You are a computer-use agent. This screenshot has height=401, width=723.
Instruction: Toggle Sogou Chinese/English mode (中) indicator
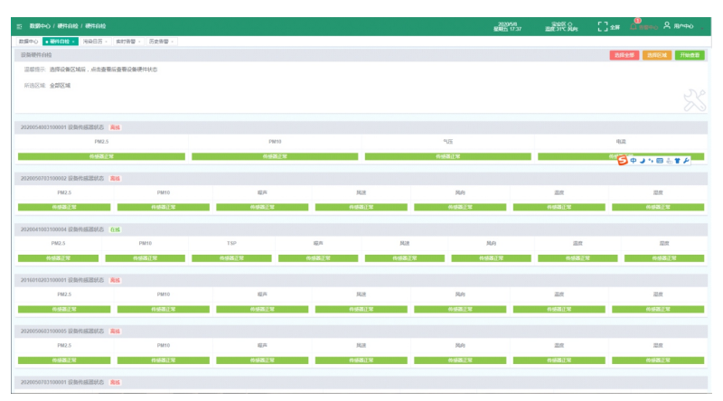pyautogui.click(x=634, y=161)
